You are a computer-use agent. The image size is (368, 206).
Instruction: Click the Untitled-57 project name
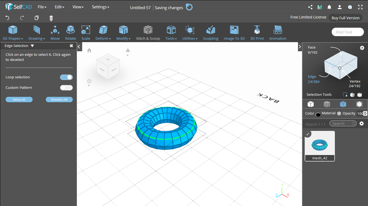tap(140, 8)
